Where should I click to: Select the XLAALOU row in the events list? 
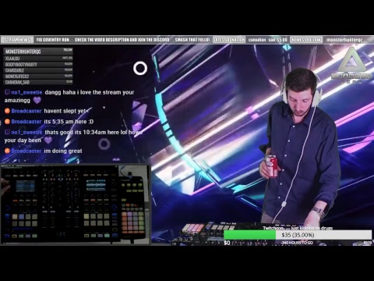pyautogui.click(x=38, y=59)
